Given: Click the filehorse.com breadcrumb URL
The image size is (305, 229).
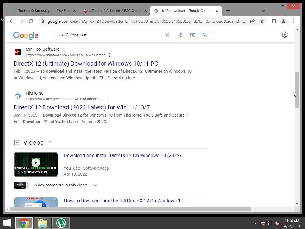Looking at the screenshot, I should [x=64, y=99].
